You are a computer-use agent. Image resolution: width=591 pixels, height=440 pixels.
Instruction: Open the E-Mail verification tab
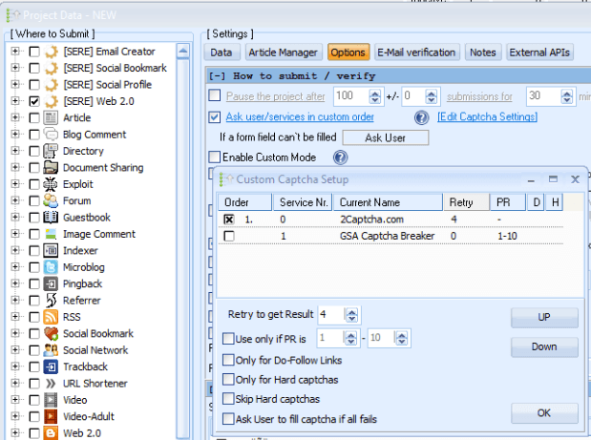coord(416,52)
